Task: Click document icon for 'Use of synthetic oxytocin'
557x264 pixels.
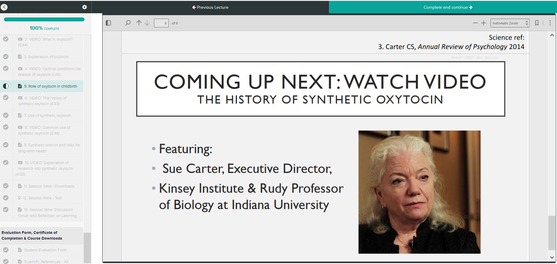Action: (20, 115)
